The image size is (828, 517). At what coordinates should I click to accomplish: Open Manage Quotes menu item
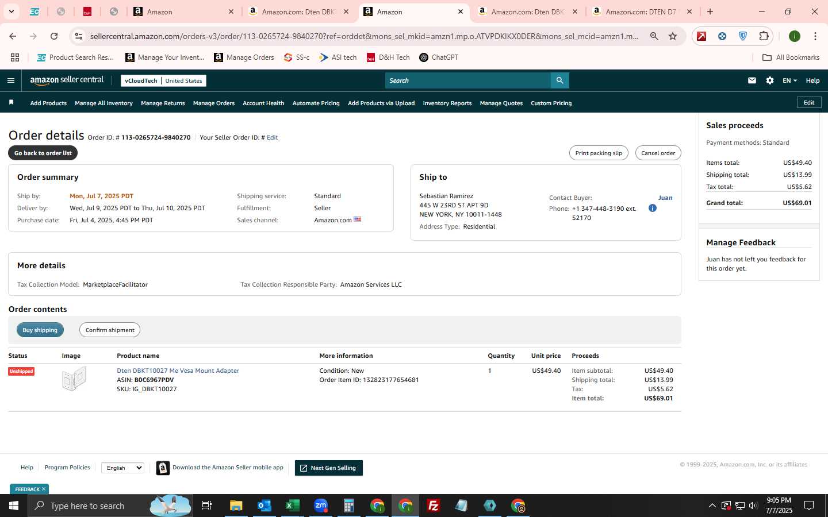click(501, 103)
